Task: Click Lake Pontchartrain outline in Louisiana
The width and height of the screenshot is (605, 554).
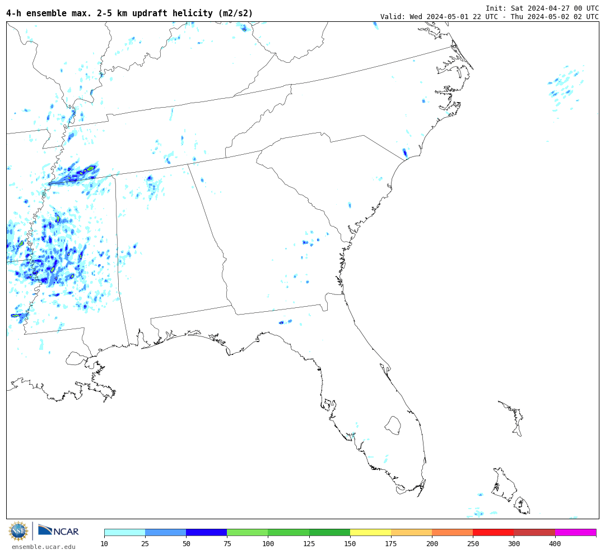Action: (76, 358)
